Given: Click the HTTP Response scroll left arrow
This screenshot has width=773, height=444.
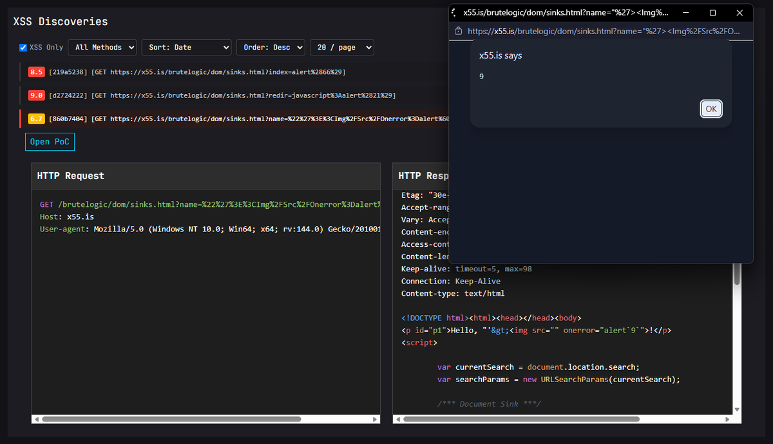Looking at the screenshot, I should (x=397, y=419).
